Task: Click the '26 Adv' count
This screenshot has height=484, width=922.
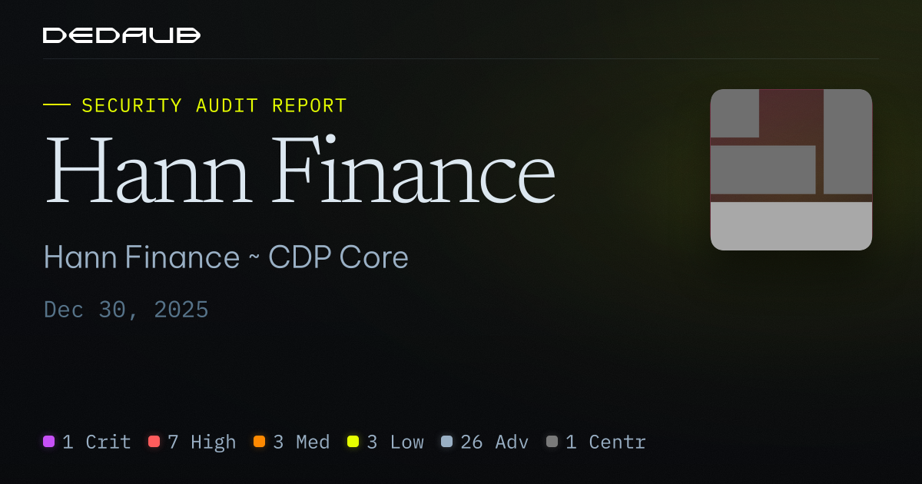Action: click(494, 442)
